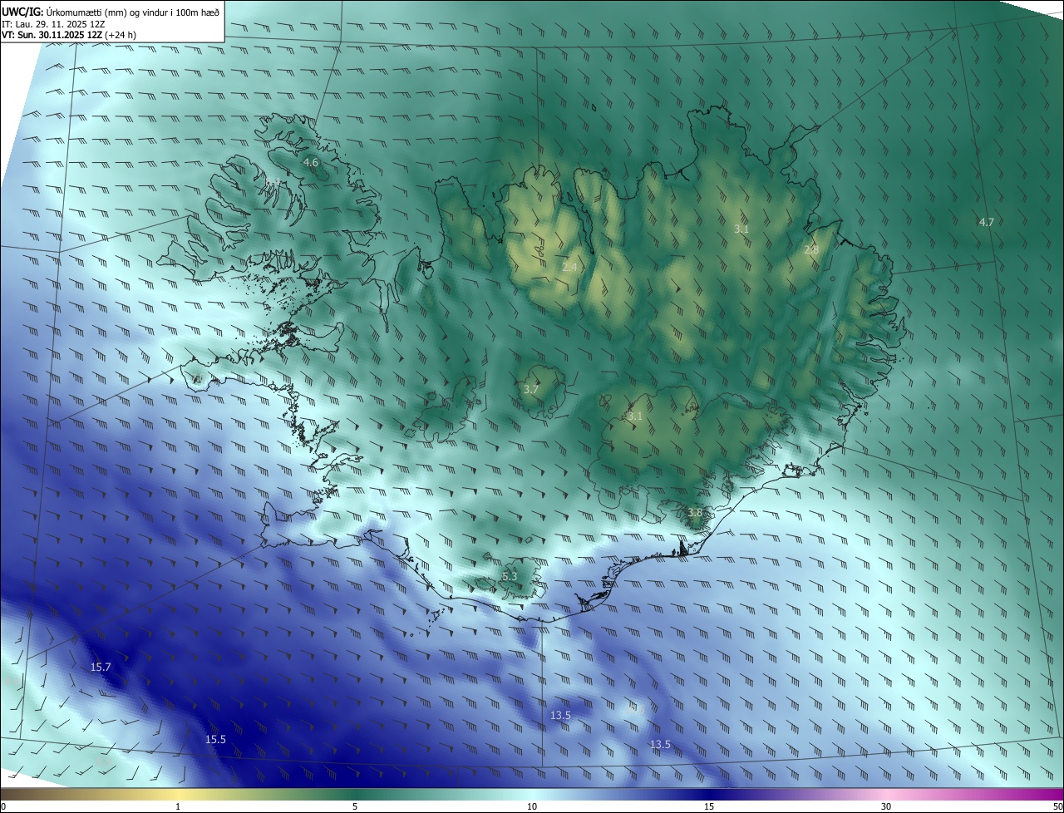Click the colorbar label 15

click(709, 806)
